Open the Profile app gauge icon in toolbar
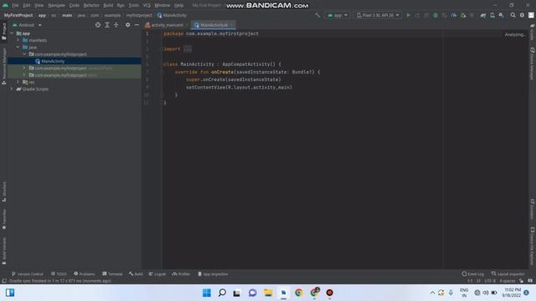The width and height of the screenshot is (536, 301). 454,15
